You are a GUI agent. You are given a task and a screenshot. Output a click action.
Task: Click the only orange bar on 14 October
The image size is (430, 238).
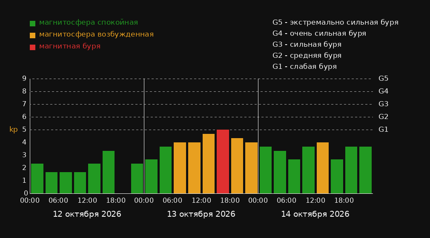click(323, 168)
